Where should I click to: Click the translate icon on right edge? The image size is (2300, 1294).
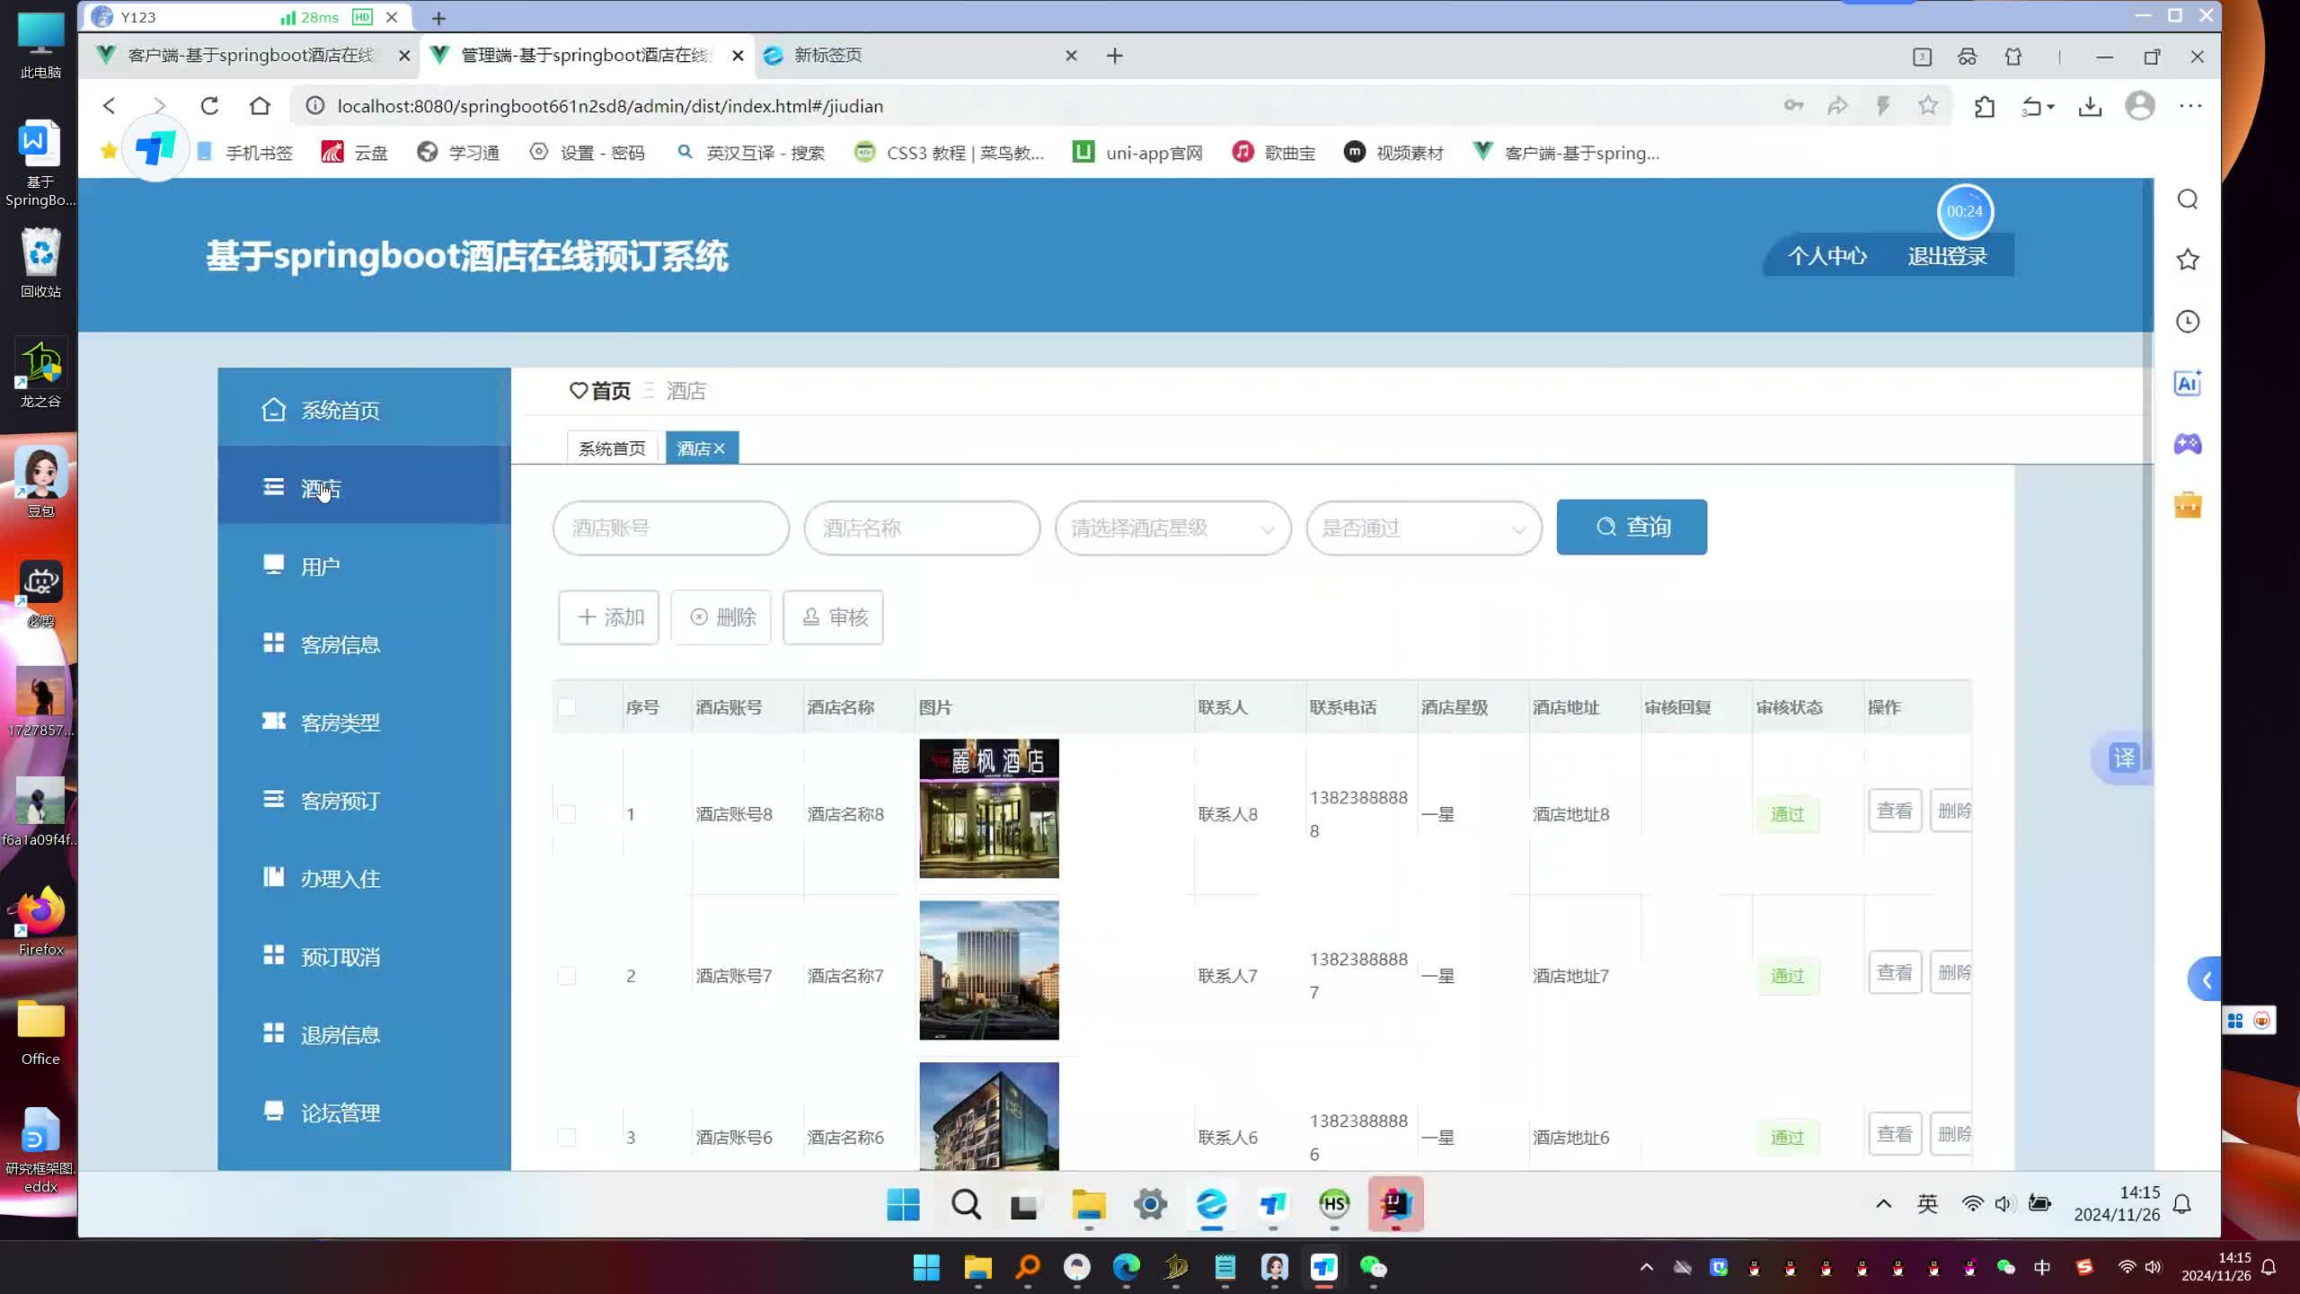(2124, 758)
